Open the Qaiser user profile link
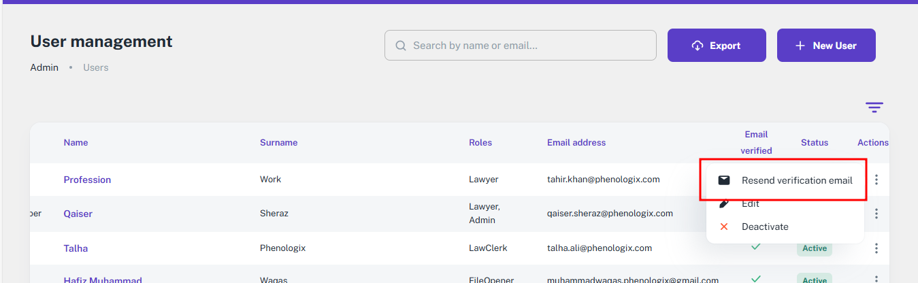The height and width of the screenshot is (283, 918). [x=78, y=214]
